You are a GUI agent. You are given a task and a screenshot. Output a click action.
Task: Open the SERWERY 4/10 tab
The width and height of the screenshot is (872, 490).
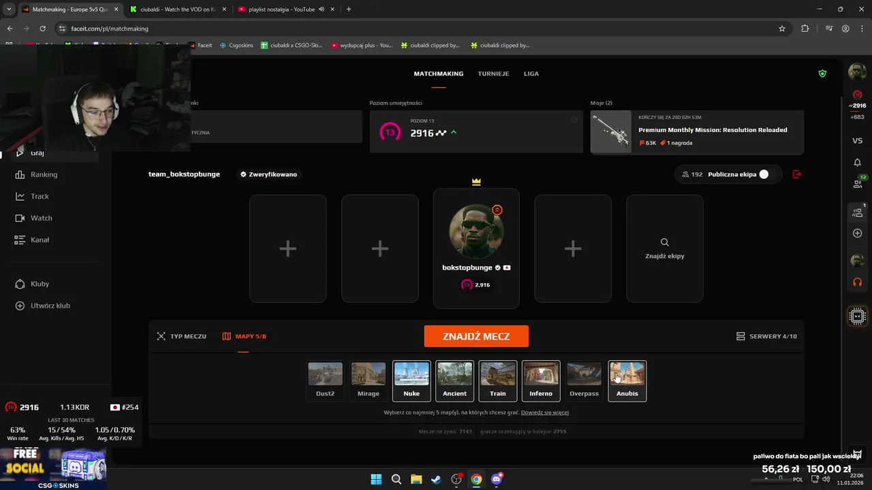click(x=766, y=336)
